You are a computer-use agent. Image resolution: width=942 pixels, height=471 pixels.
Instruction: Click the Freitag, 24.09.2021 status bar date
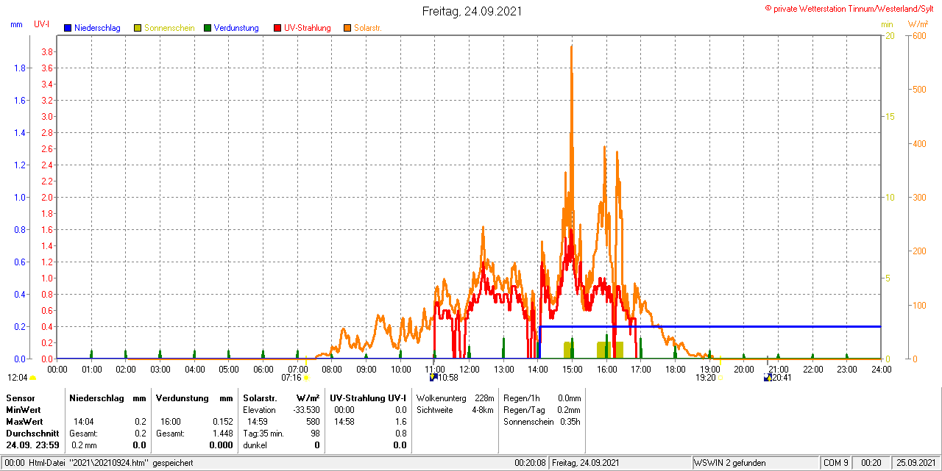(x=587, y=463)
